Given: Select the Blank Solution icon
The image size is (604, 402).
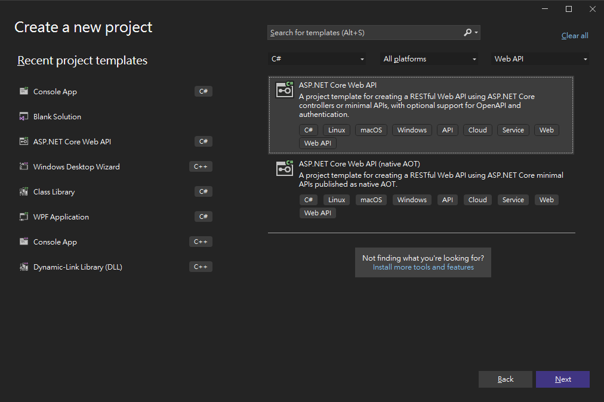Looking at the screenshot, I should tap(24, 116).
